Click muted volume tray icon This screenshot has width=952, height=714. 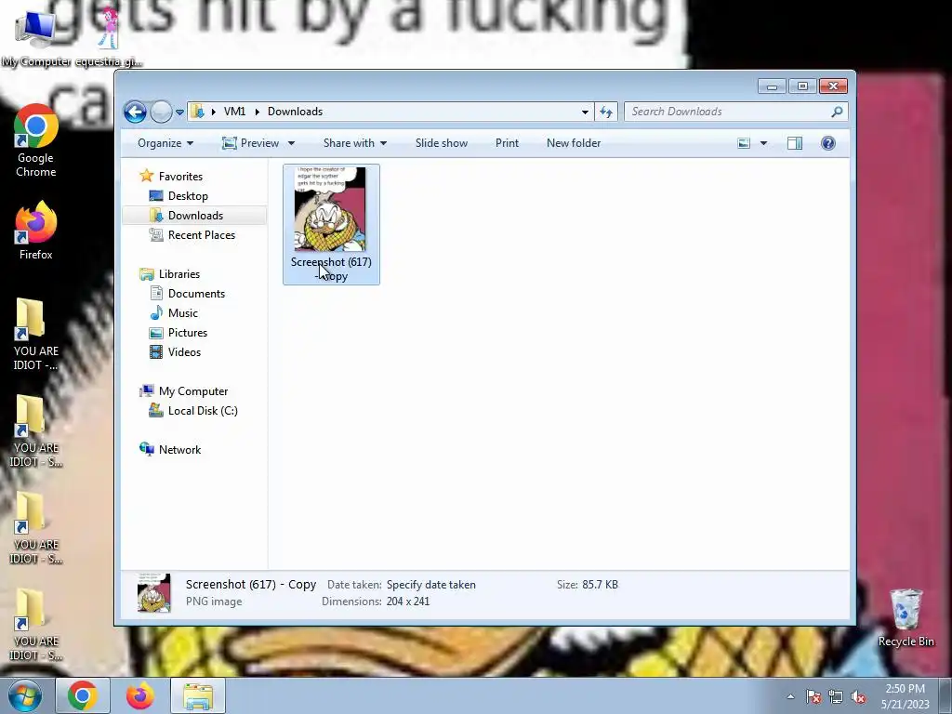858,697
